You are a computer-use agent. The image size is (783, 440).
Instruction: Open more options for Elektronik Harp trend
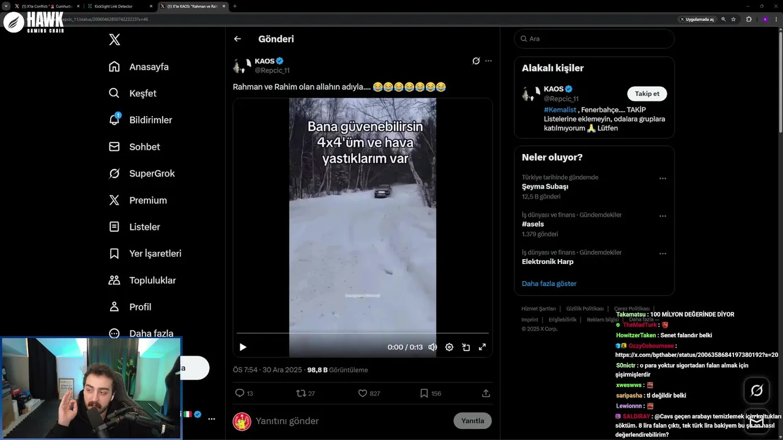tap(662, 254)
